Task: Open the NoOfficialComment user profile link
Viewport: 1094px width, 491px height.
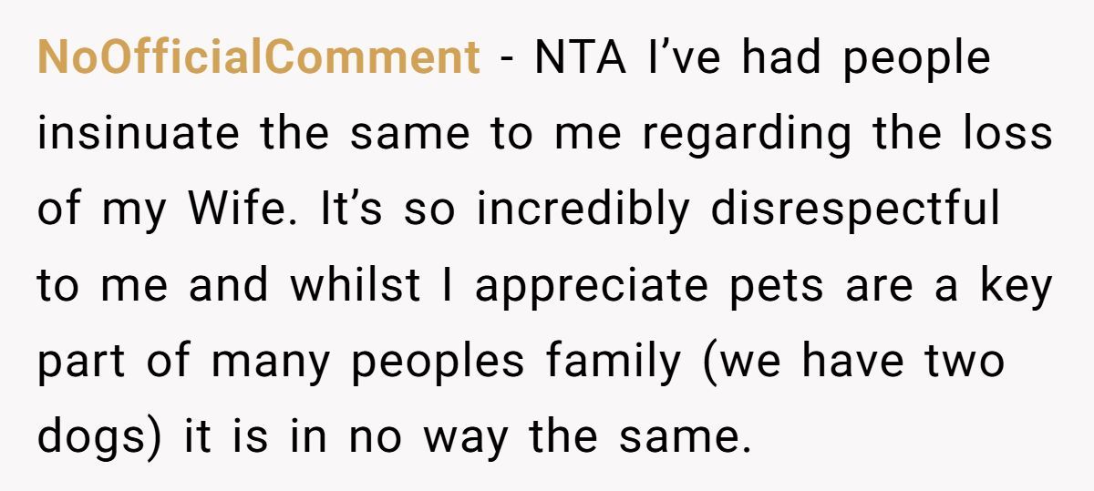Action: click(258, 58)
